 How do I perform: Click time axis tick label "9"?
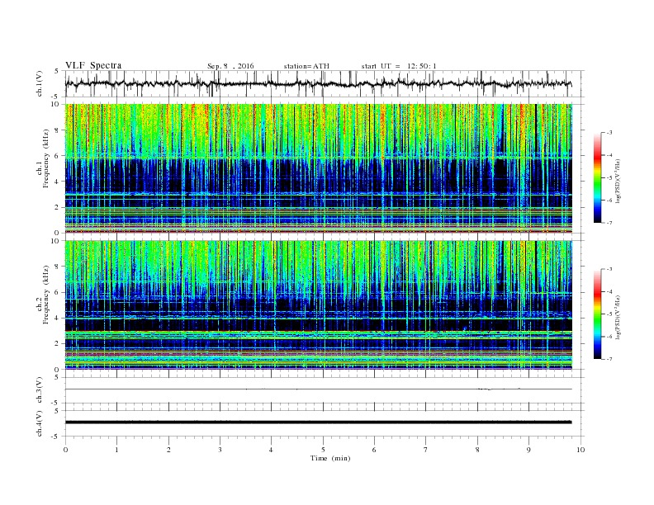coord(528,450)
